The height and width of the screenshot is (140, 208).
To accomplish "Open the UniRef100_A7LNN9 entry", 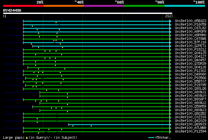I will (x=190, y=128).
